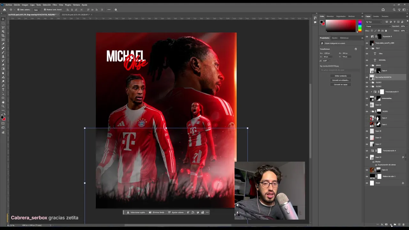Click the three-dots in the contextual task bar
Image resolution: width=409 pixels, height=230 pixels.
click(207, 212)
